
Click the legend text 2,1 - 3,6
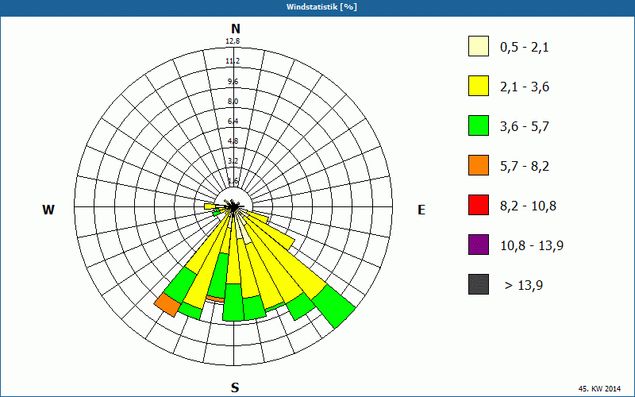(525, 87)
